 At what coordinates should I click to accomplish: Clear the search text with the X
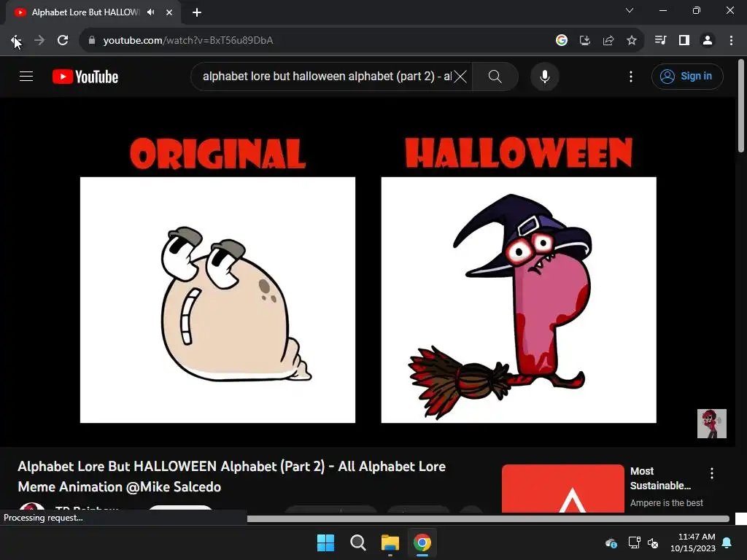460,76
